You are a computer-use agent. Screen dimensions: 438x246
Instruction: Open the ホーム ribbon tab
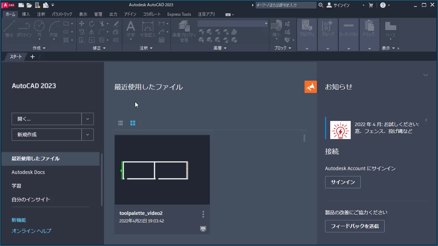coord(10,14)
